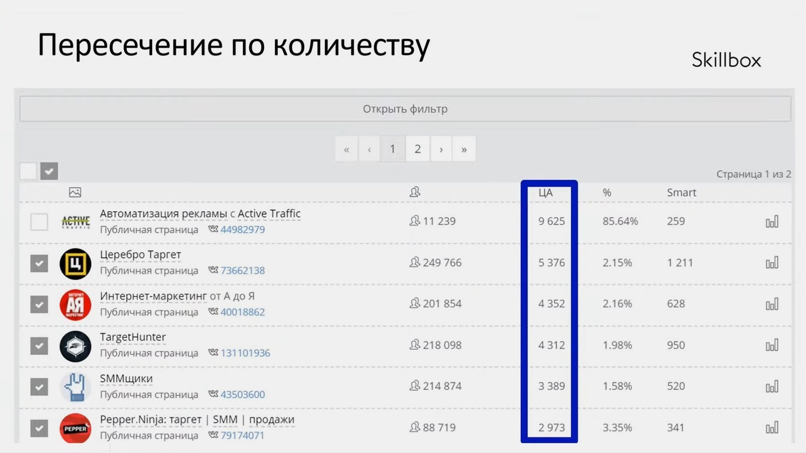
Task: Click the TargetHunter group avatar
Action: coord(75,346)
